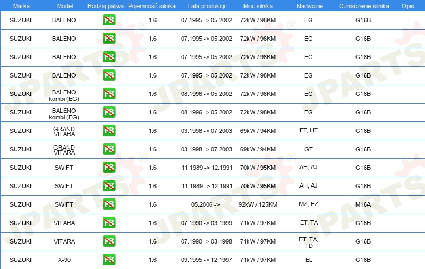The image size is (425, 269).
Task: Select SUZUKI in the X-90 row
Action: point(21,260)
